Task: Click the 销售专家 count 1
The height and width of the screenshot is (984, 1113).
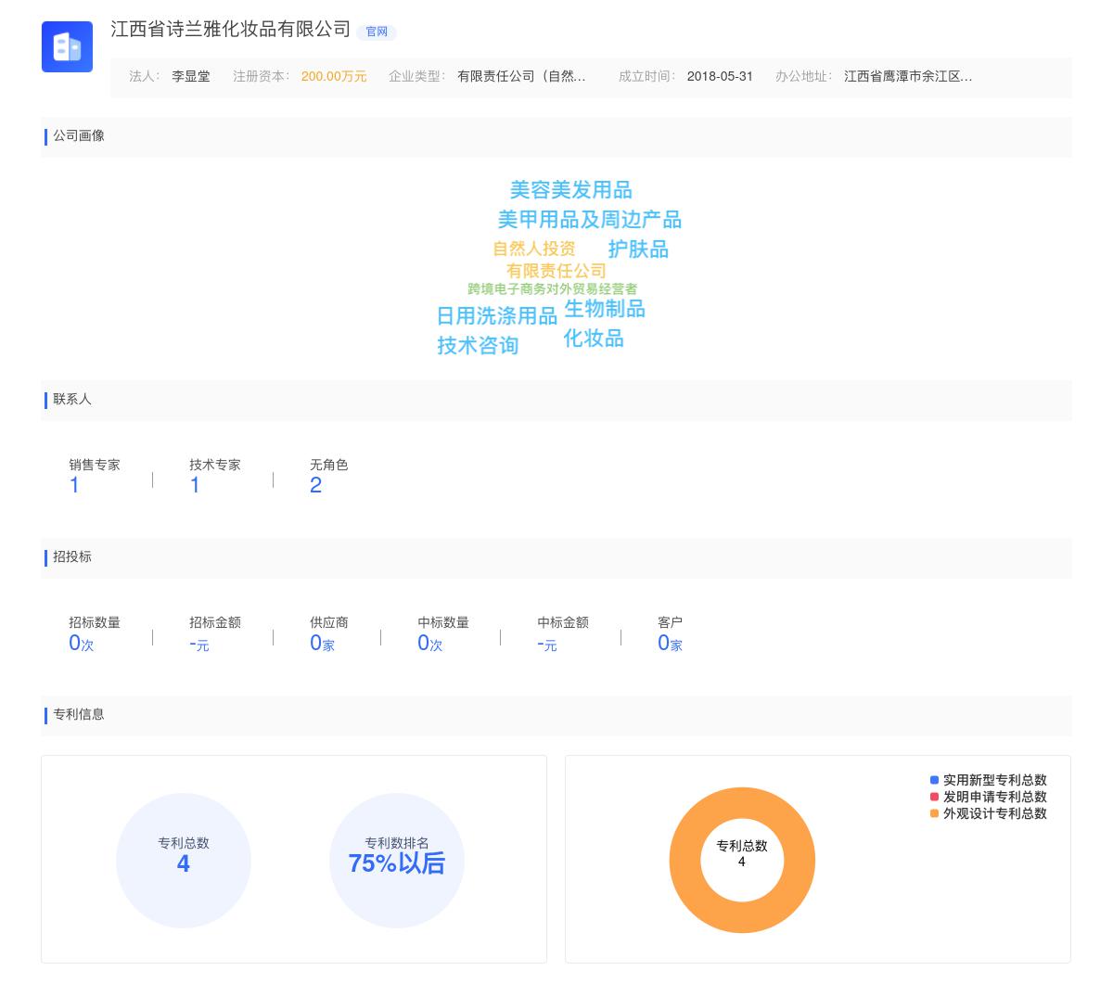Action: pos(74,486)
